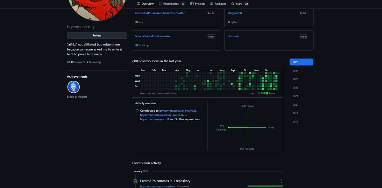Click the Achievements heading
The image size is (382, 188).
77,76
